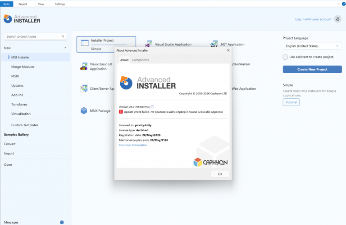Open Samples Gallery section
This screenshot has width=346, height=225.
(16, 134)
